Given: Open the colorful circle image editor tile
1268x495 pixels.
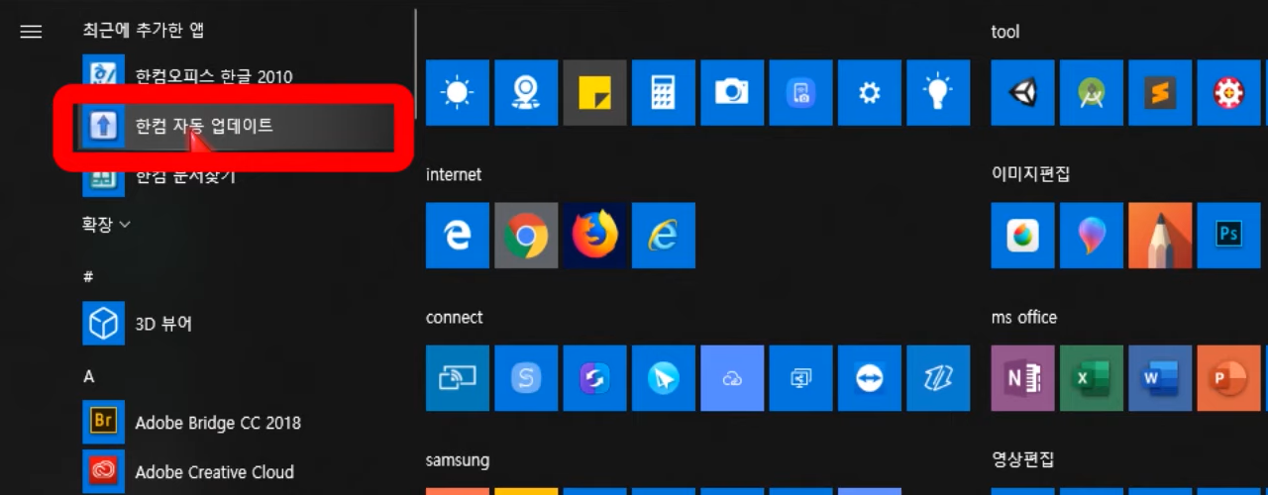Looking at the screenshot, I should [x=1023, y=236].
